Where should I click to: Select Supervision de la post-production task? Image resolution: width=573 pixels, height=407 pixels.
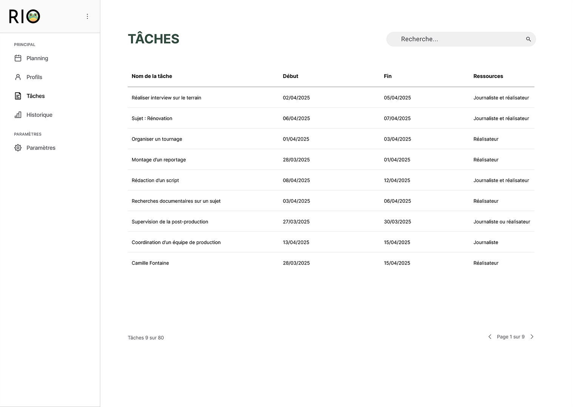pyautogui.click(x=170, y=222)
